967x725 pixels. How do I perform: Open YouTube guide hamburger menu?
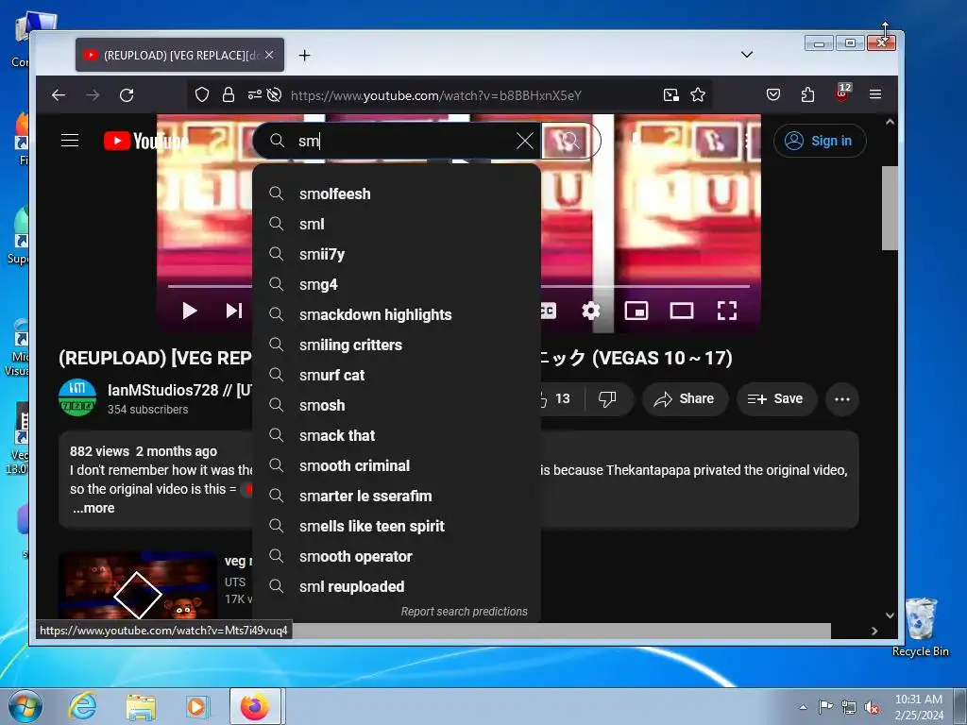pyautogui.click(x=70, y=141)
